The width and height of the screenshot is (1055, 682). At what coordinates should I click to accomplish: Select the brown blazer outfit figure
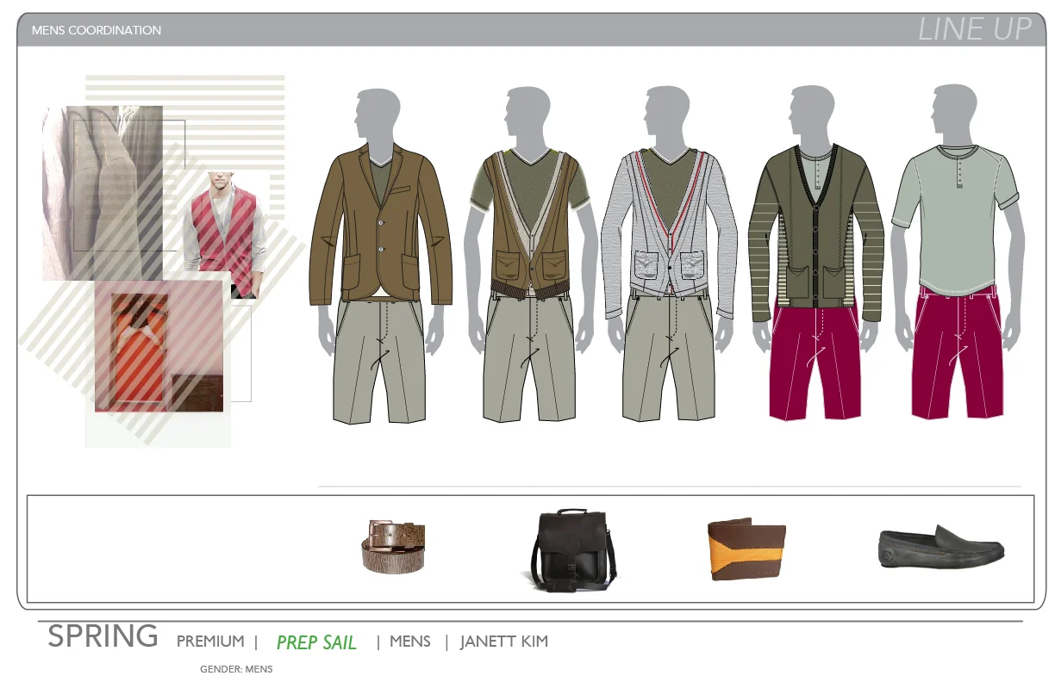[381, 254]
